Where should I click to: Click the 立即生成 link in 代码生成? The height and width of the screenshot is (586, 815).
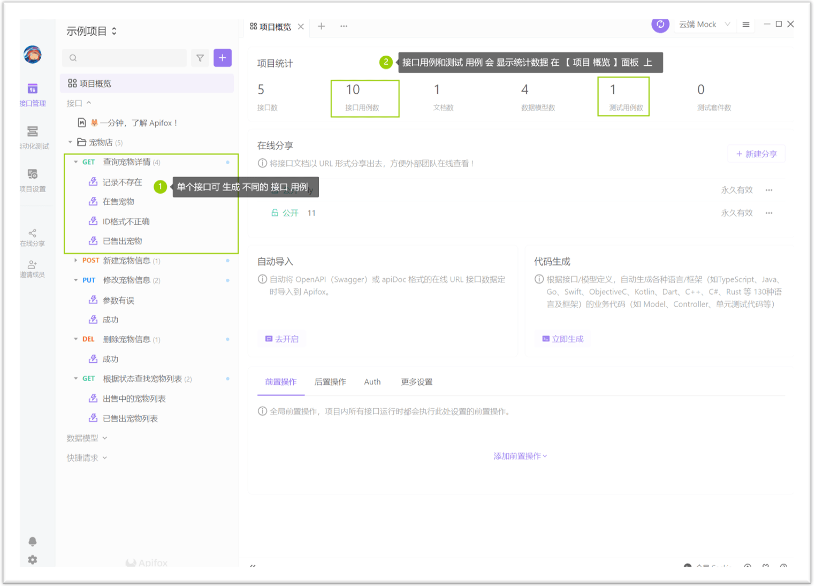coord(562,338)
